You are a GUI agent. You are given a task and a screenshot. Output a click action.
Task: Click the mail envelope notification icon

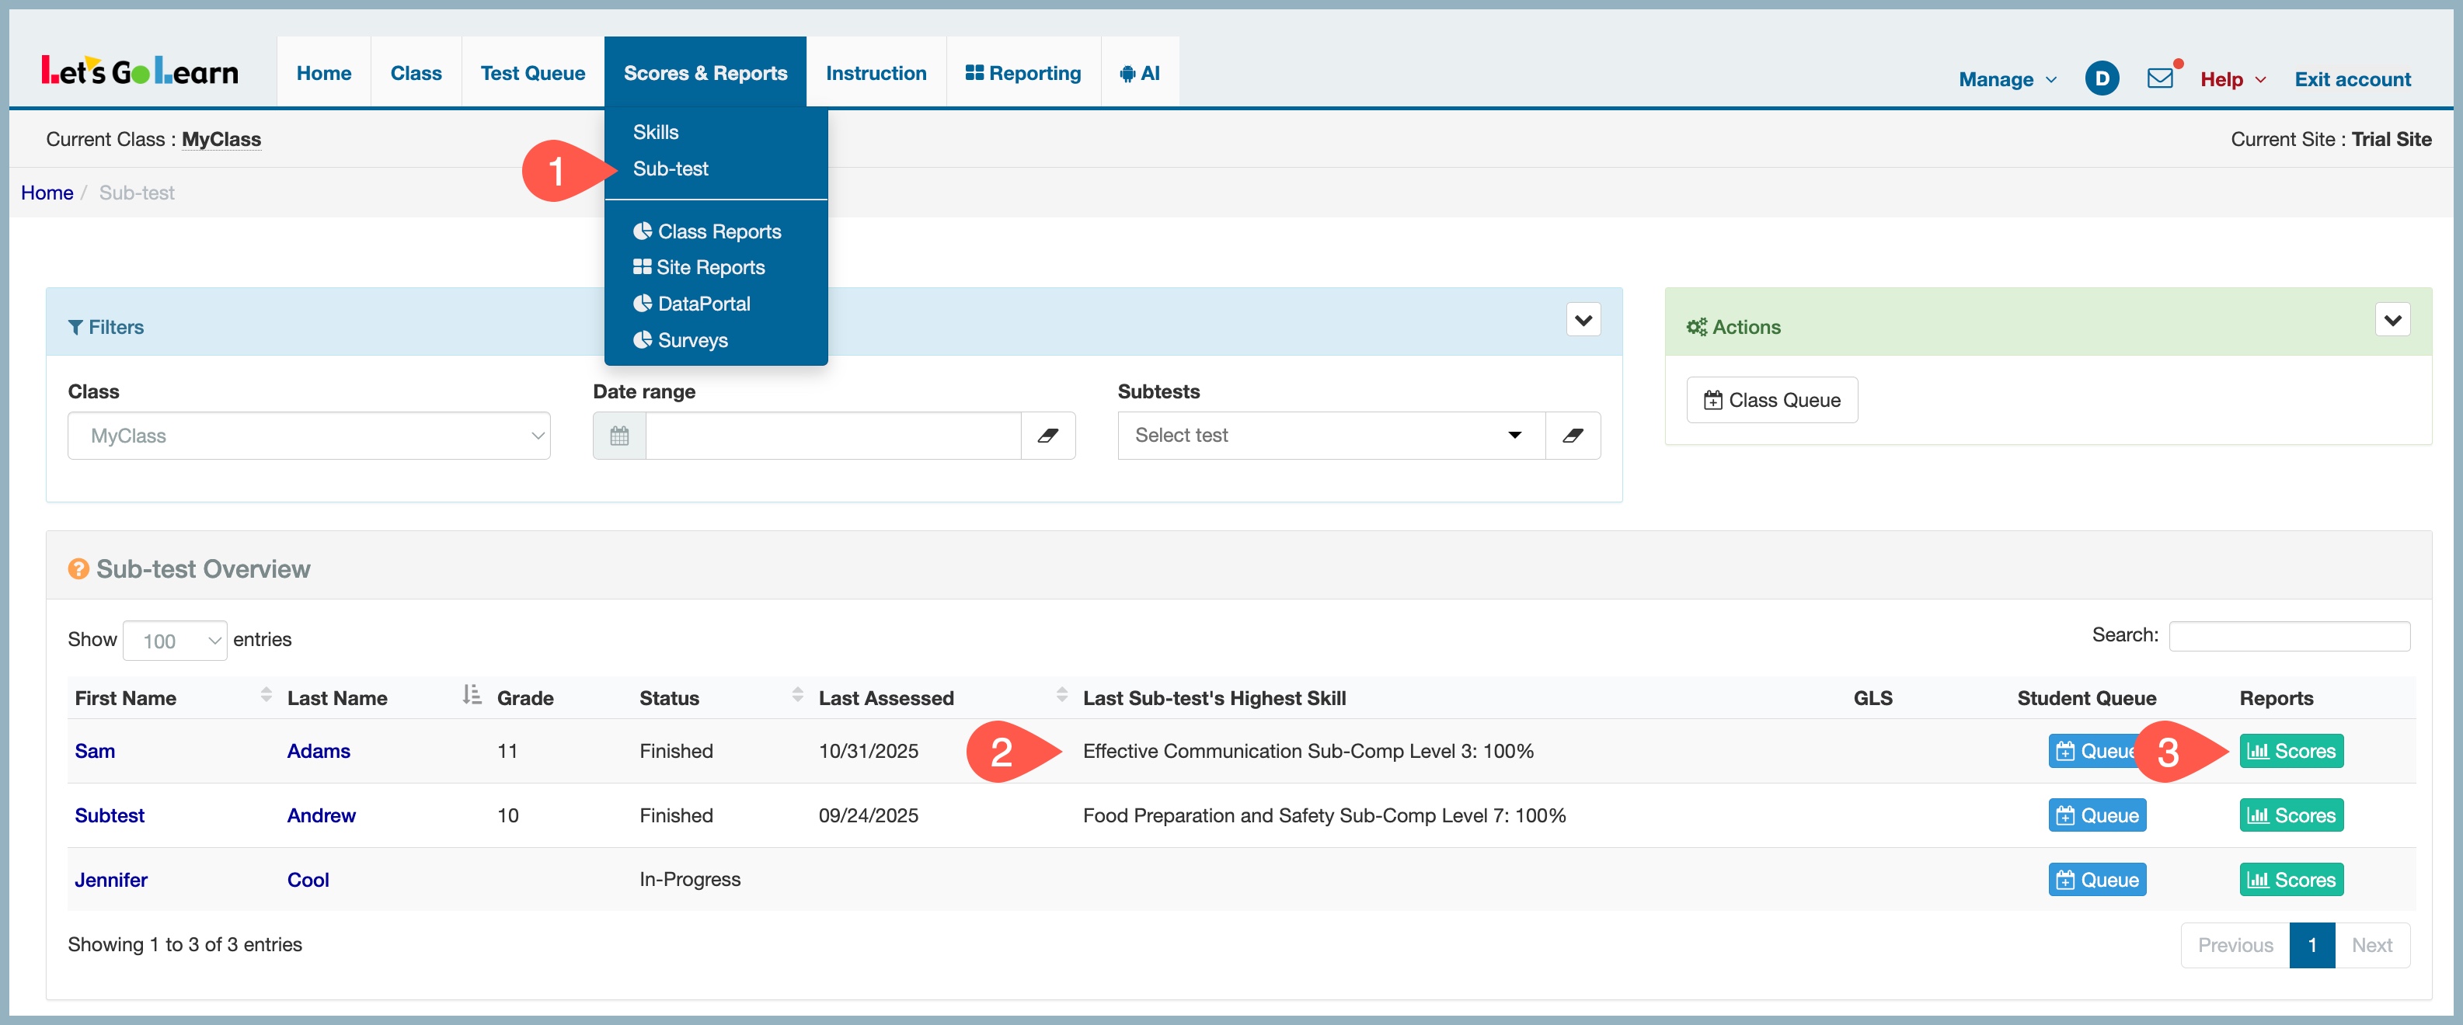tap(2159, 78)
